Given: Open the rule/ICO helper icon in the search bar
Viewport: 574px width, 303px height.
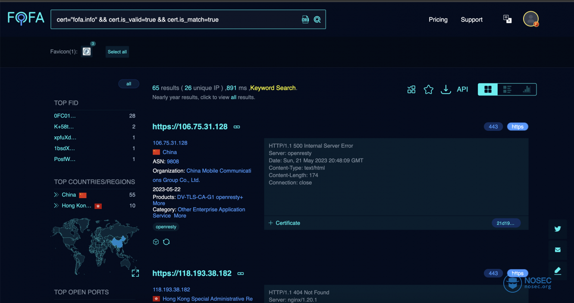Looking at the screenshot, I should pyautogui.click(x=305, y=19).
